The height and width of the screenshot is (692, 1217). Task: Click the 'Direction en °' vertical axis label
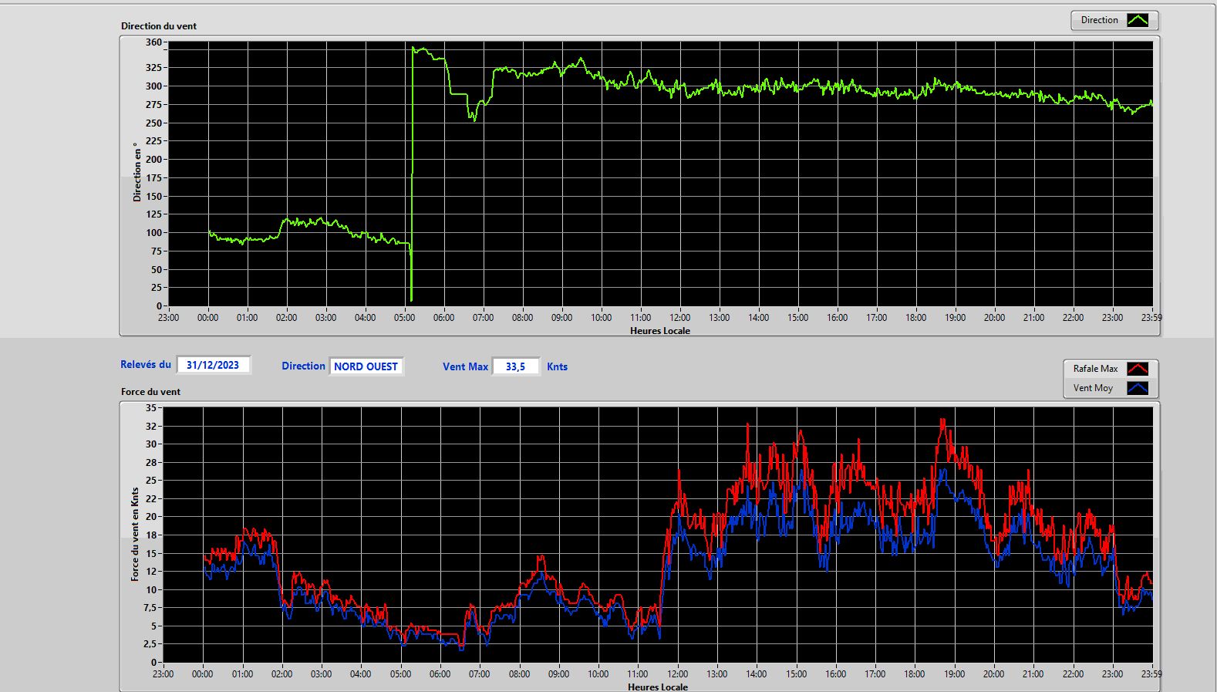[x=137, y=172]
